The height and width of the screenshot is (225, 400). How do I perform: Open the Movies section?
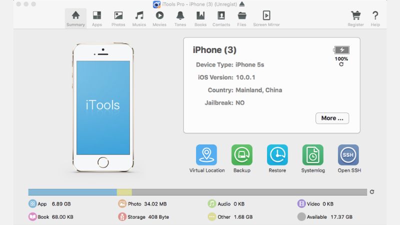coord(159,18)
